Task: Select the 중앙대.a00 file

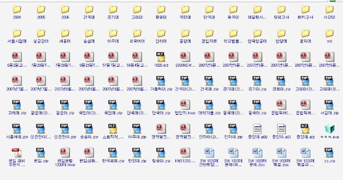Action: click(x=257, y=131)
